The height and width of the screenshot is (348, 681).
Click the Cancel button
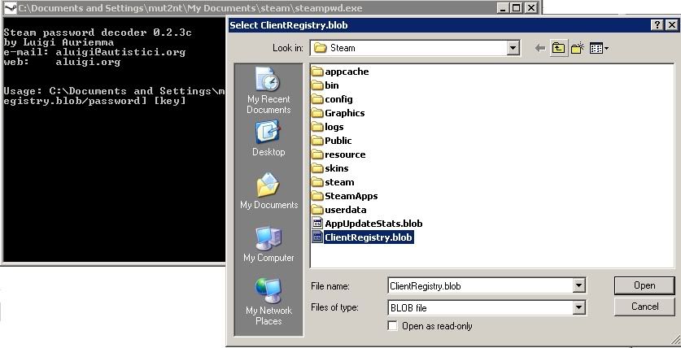click(644, 307)
